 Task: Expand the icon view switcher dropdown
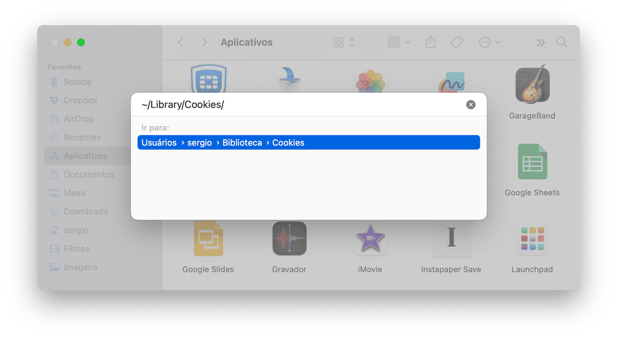click(x=344, y=43)
